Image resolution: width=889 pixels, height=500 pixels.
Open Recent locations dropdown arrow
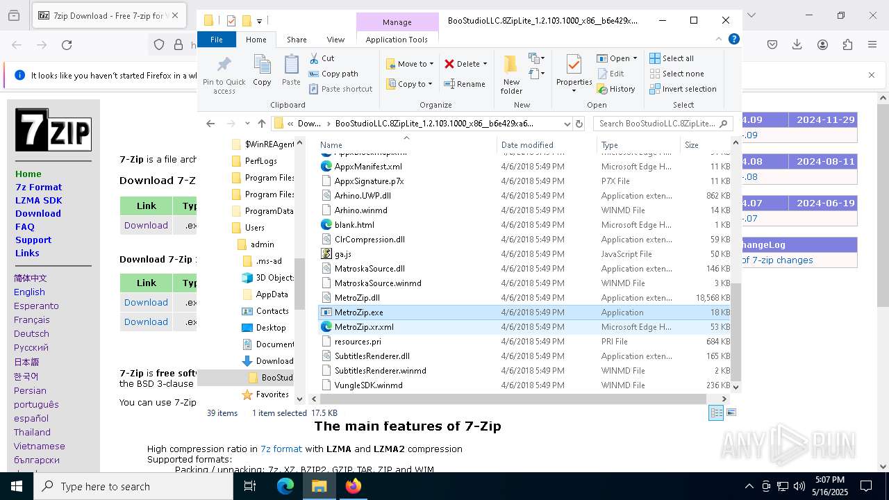pyautogui.click(x=247, y=124)
